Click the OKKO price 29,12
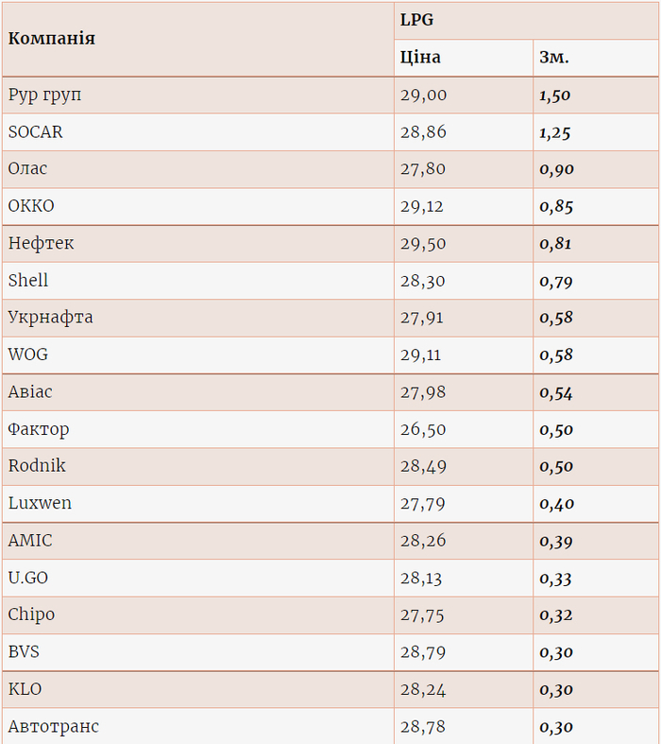 click(x=423, y=206)
